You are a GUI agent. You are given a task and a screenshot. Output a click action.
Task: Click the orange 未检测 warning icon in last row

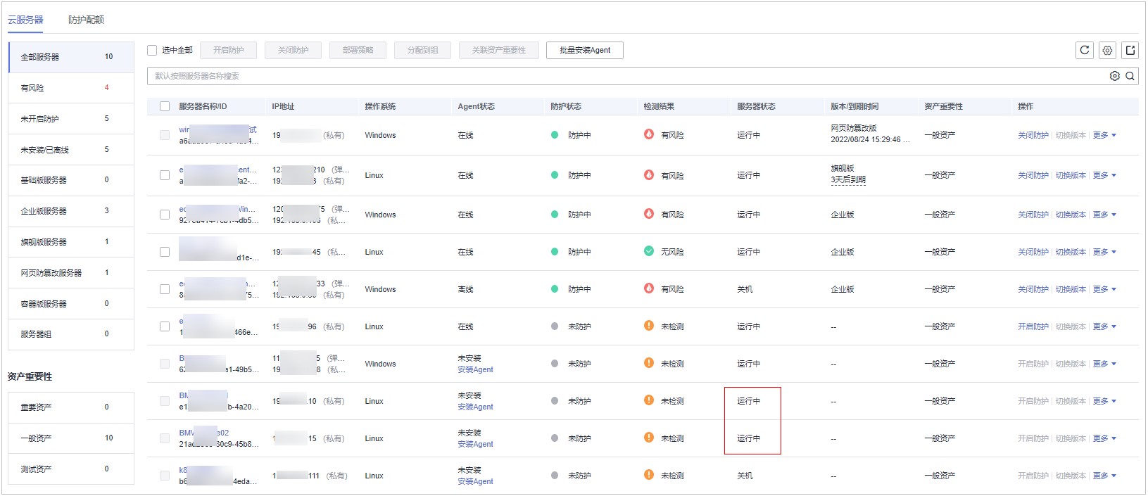tap(648, 475)
